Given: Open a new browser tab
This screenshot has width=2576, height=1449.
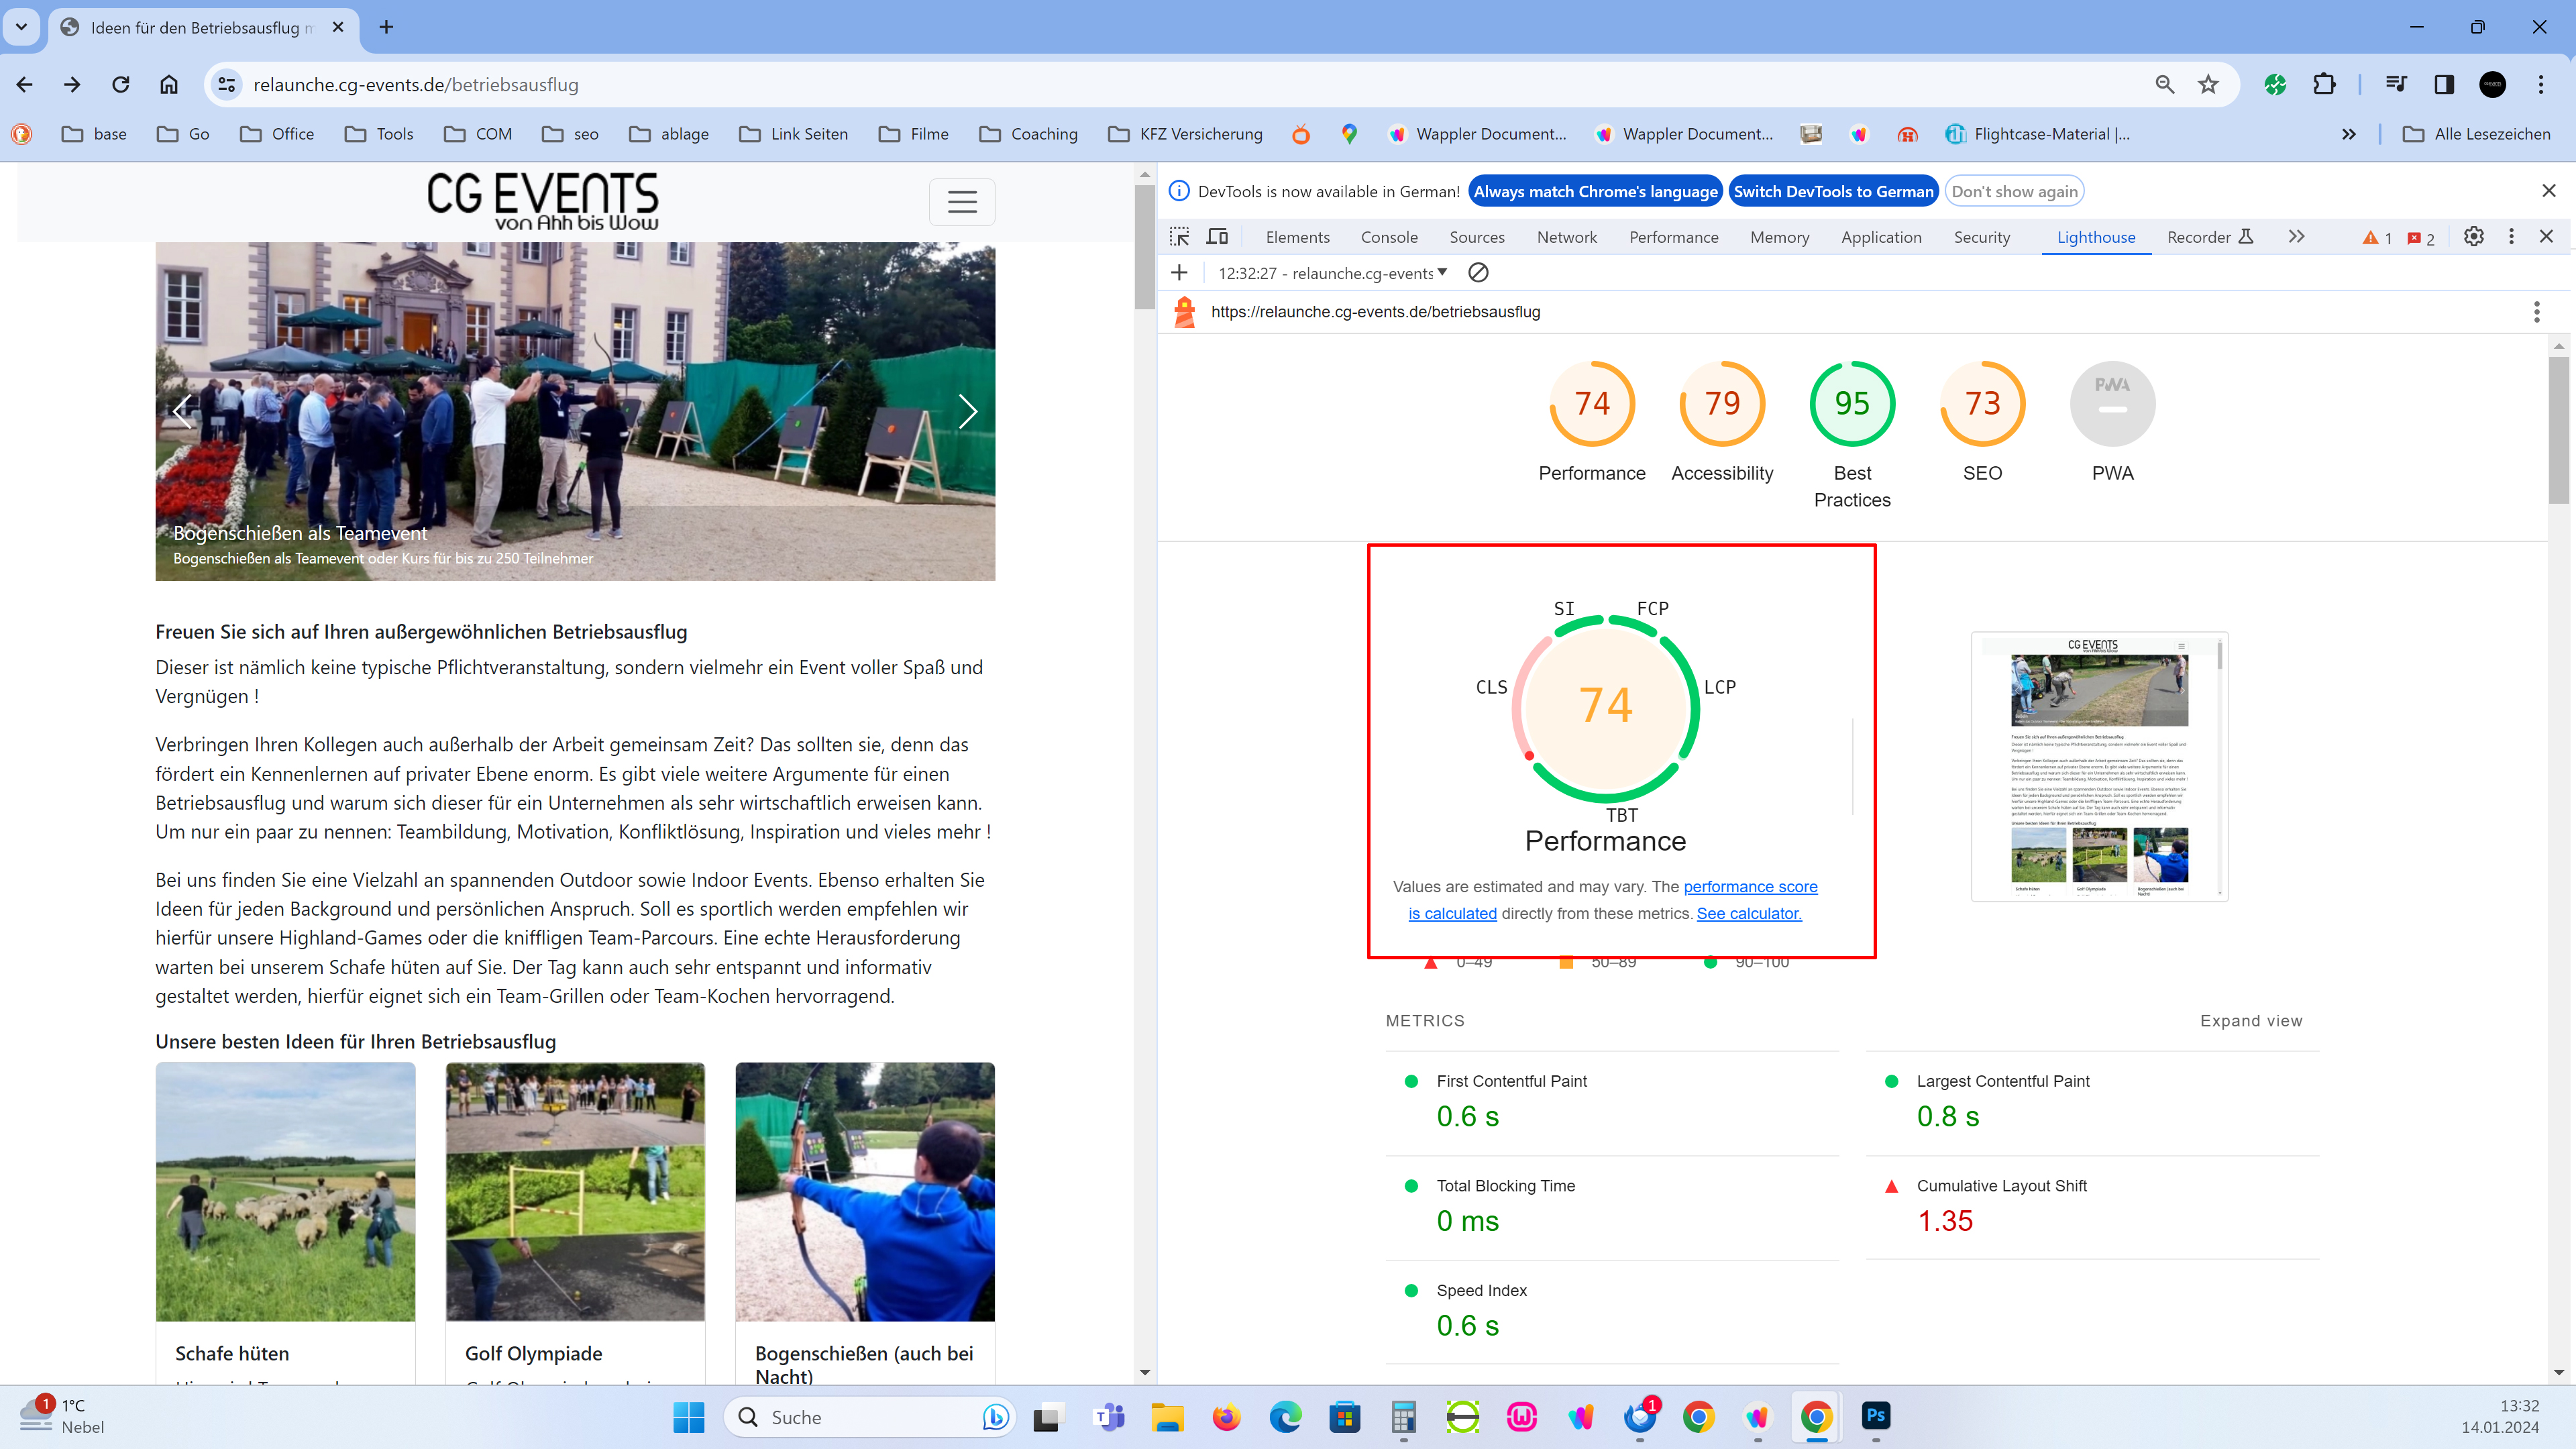Looking at the screenshot, I should pyautogui.click(x=386, y=28).
